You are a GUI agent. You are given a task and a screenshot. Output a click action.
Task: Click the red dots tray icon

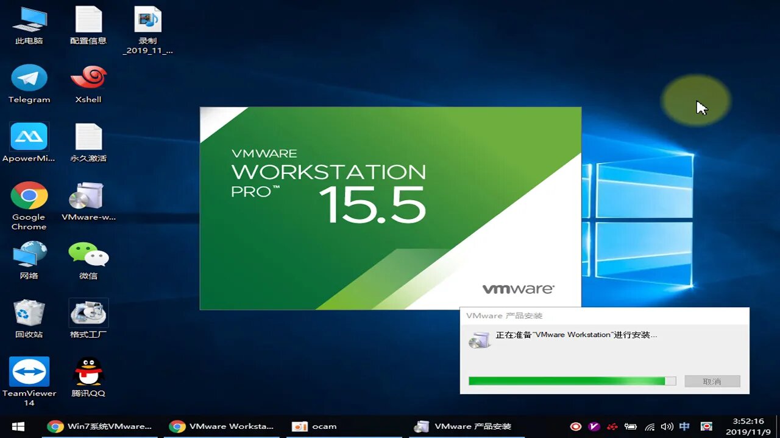pos(612,426)
